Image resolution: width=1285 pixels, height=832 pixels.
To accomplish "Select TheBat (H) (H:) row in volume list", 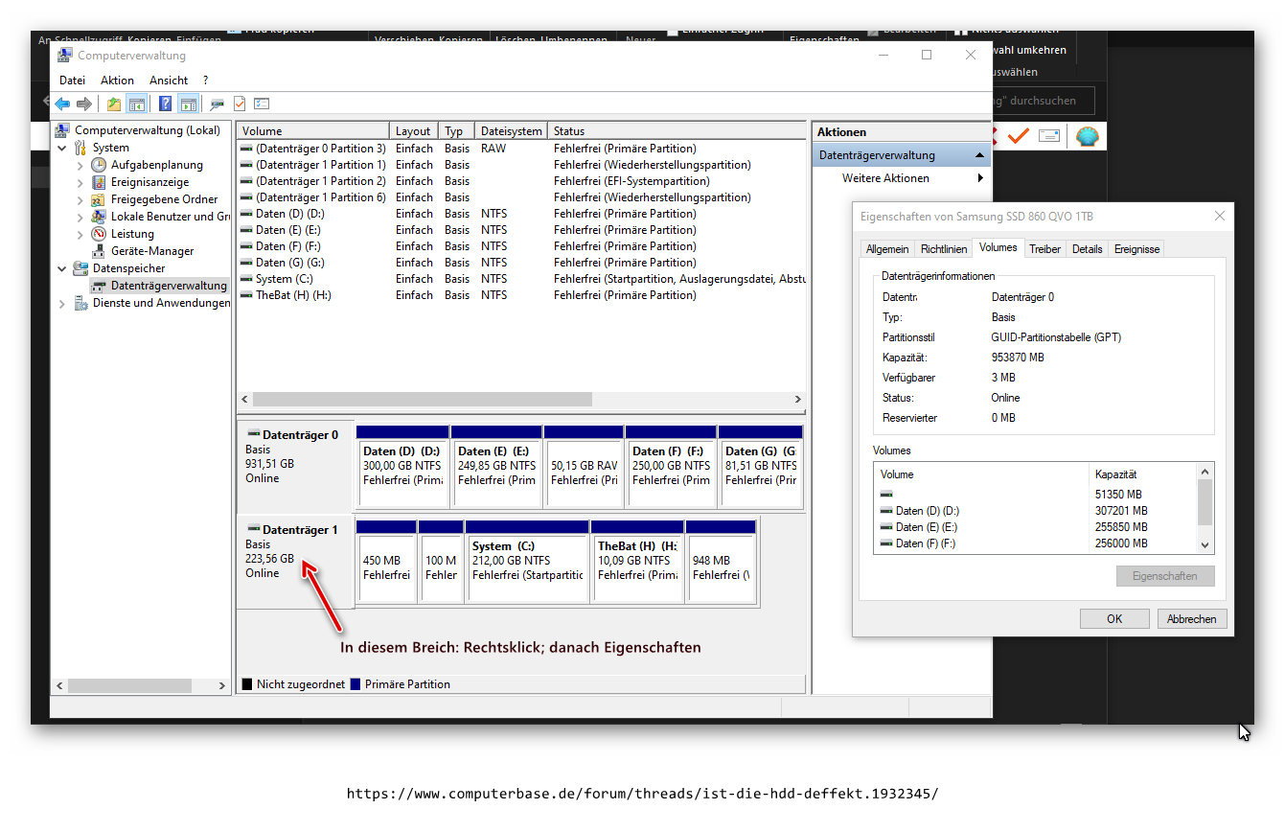I will coord(521,295).
